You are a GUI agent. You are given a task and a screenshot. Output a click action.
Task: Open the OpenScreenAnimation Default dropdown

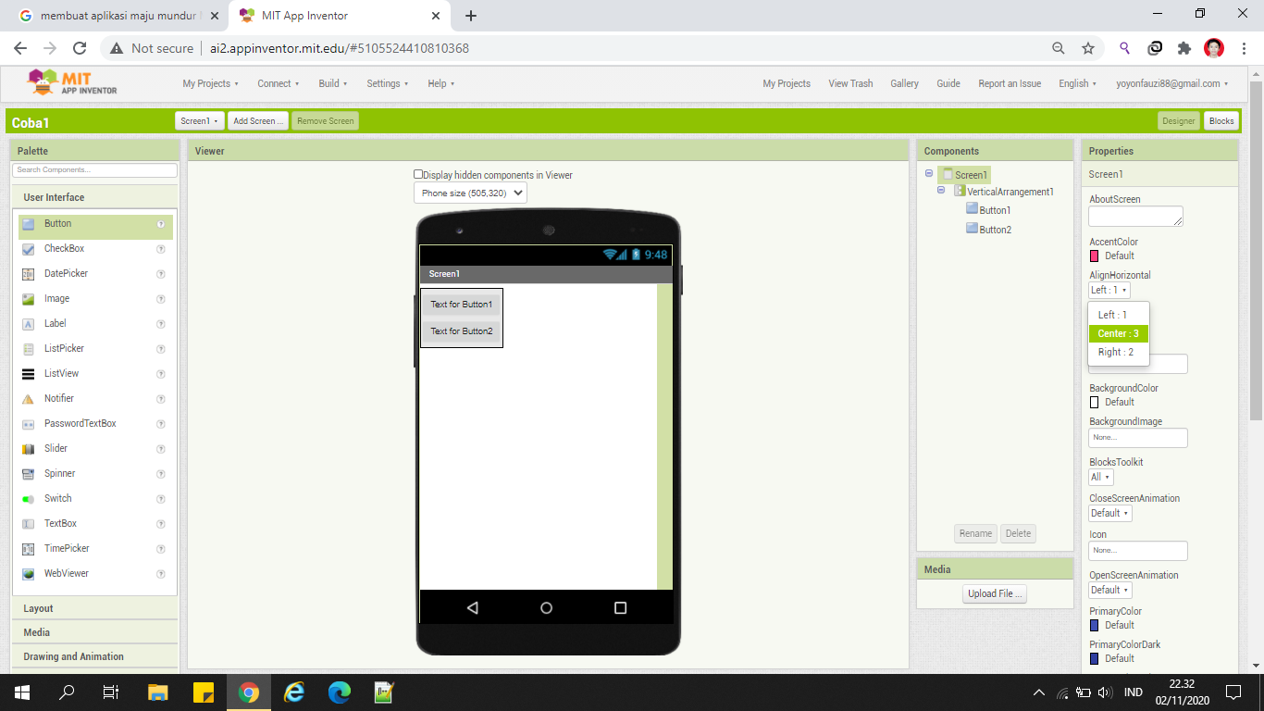tap(1109, 590)
